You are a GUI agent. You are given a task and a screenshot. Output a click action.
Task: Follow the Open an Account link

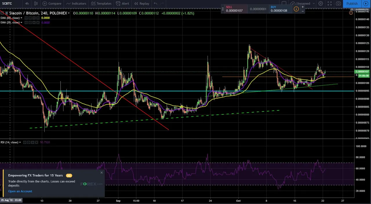point(20,191)
